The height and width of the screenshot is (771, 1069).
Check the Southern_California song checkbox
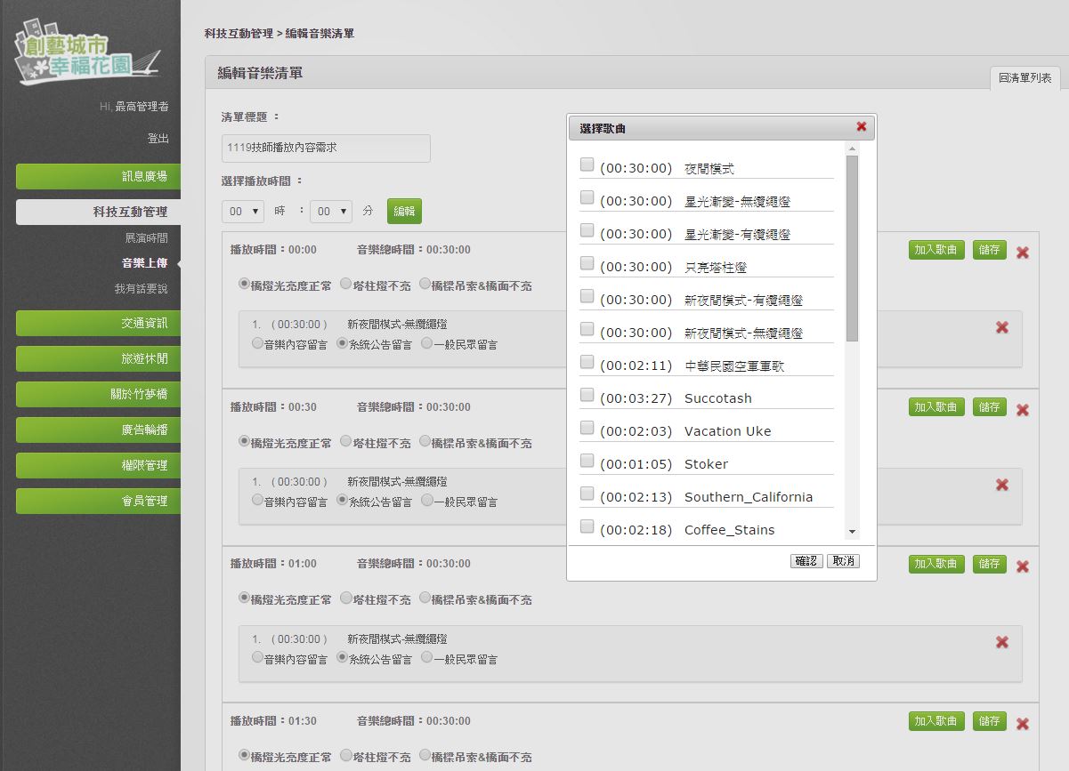click(587, 494)
